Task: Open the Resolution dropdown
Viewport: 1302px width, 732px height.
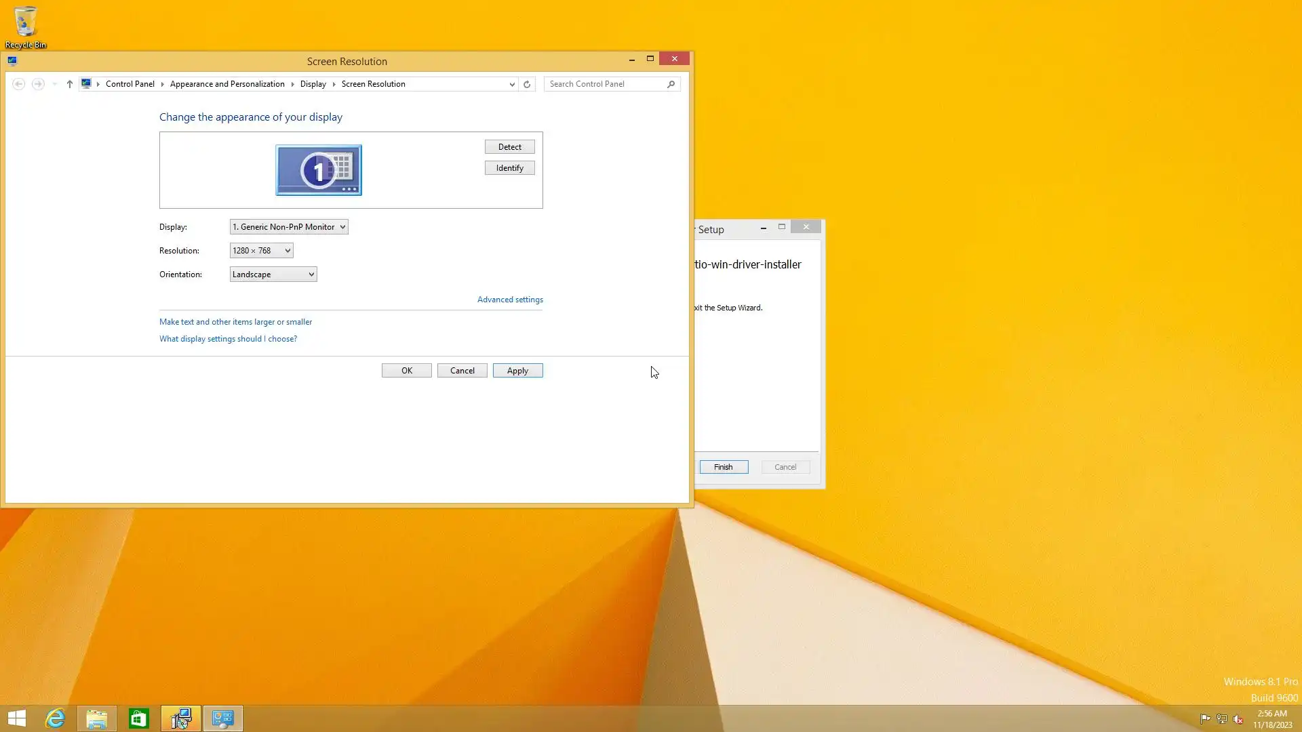Action: tap(261, 251)
